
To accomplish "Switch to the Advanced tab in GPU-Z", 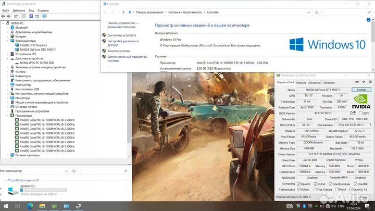I will click(314, 82).
